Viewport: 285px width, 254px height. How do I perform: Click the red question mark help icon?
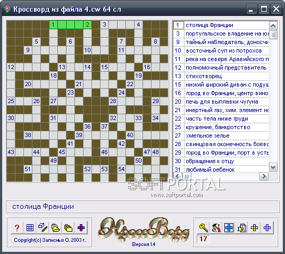(x=17, y=227)
